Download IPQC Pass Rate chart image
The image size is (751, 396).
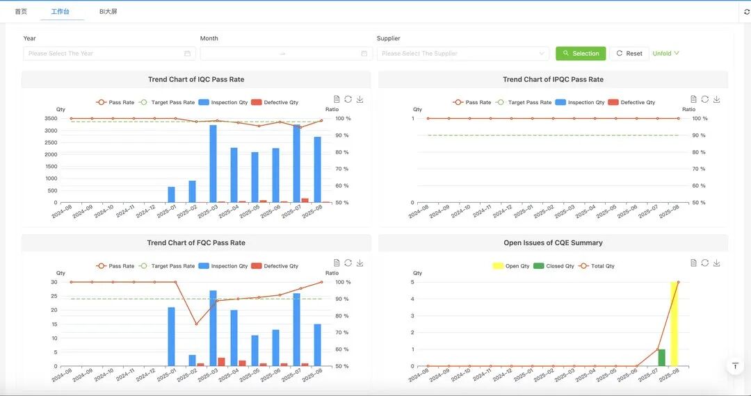coord(716,99)
